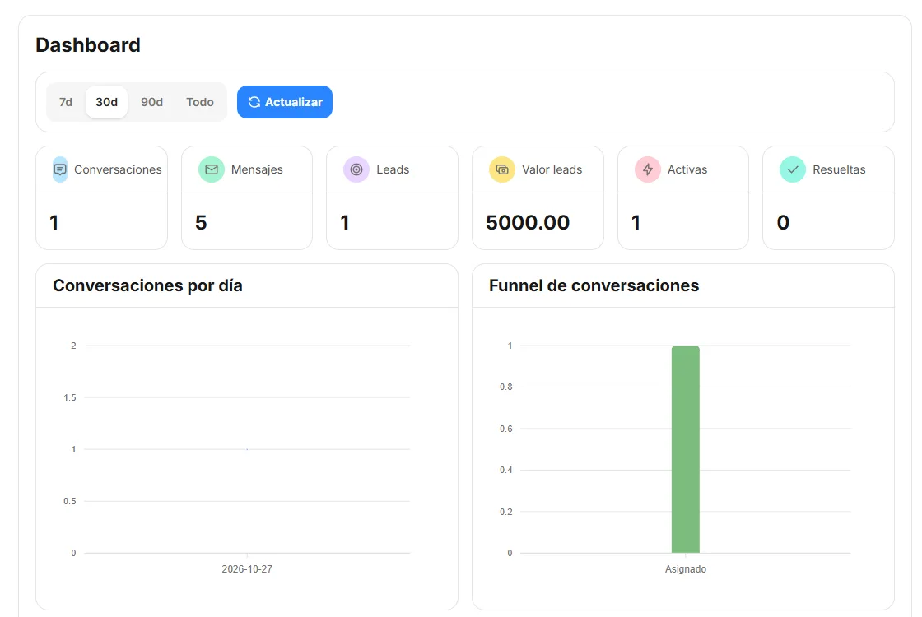Click the Resueltas value 0

point(783,223)
